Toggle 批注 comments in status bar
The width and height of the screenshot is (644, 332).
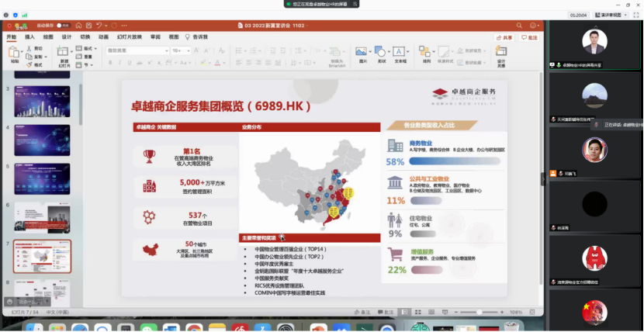point(386,313)
